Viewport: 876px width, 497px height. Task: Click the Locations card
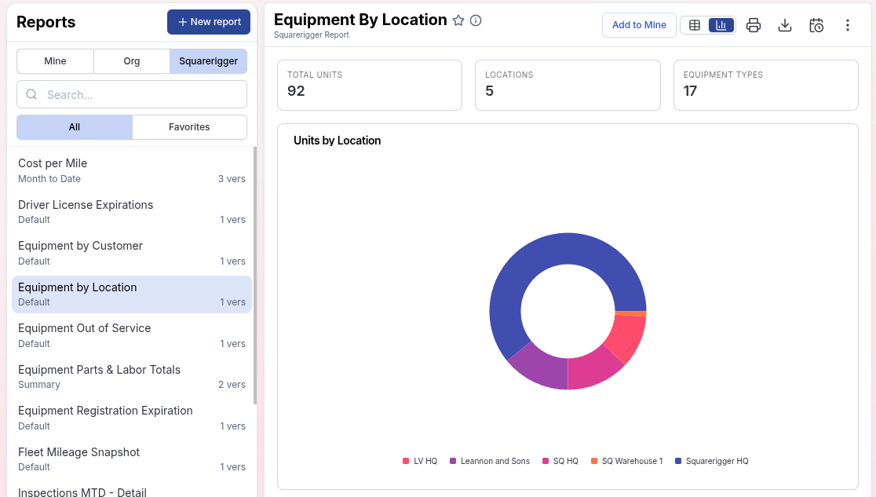(x=568, y=85)
